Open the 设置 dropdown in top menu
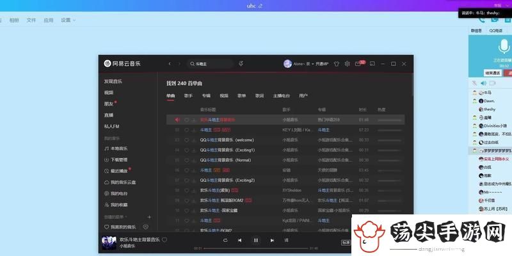 (68, 20)
